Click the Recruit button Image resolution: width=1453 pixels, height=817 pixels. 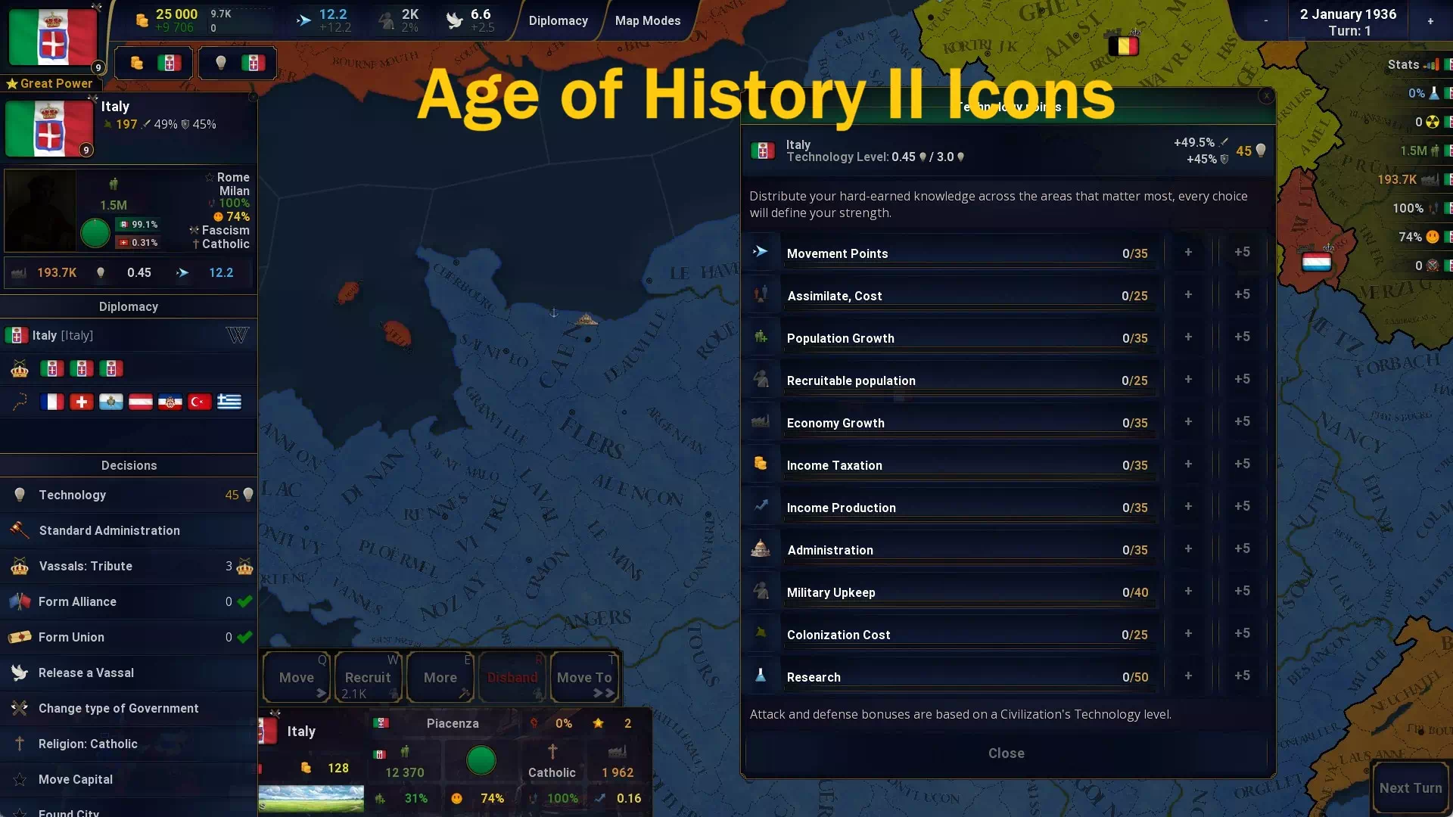(x=368, y=677)
